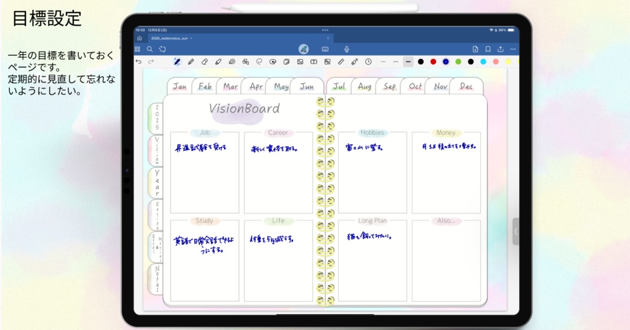Screen dimensions: 630x330
Task: Open the more options ellipsis menu
Action: point(513,49)
